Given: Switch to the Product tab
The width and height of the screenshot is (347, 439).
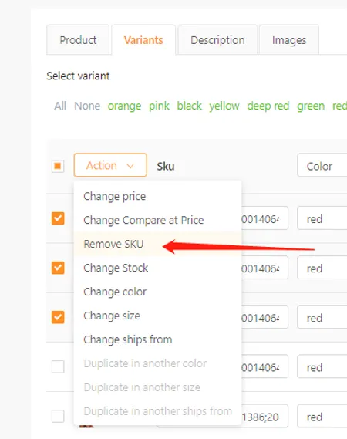Looking at the screenshot, I should [x=78, y=40].
